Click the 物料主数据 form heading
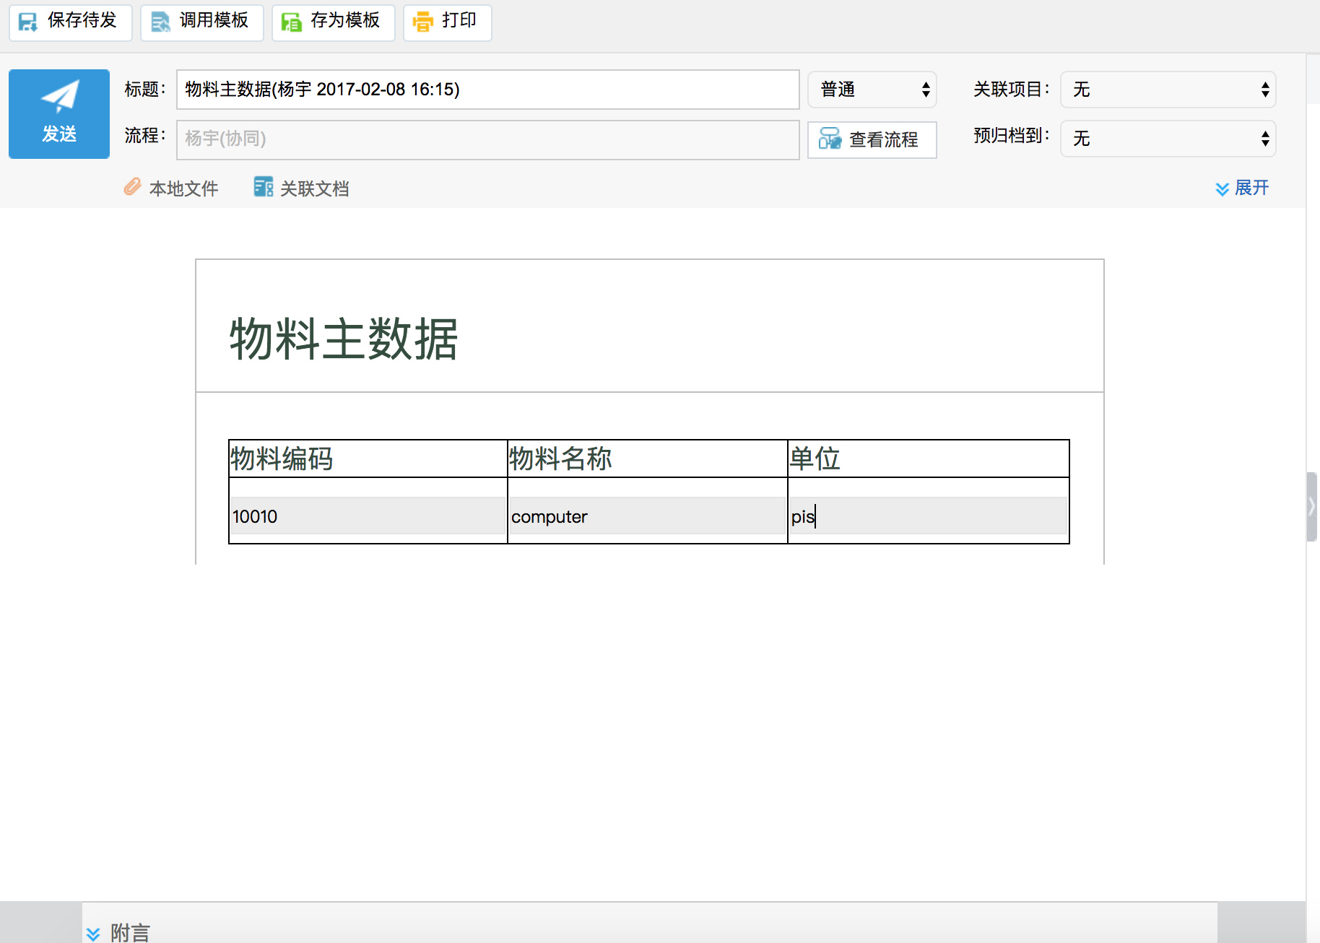Viewport: 1320px width, 943px height. [x=344, y=339]
